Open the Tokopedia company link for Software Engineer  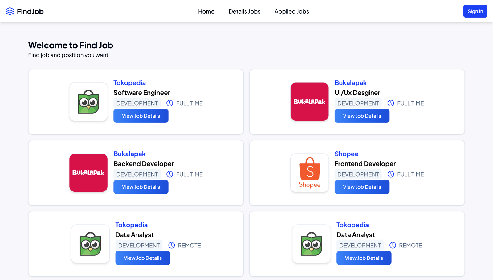point(129,83)
